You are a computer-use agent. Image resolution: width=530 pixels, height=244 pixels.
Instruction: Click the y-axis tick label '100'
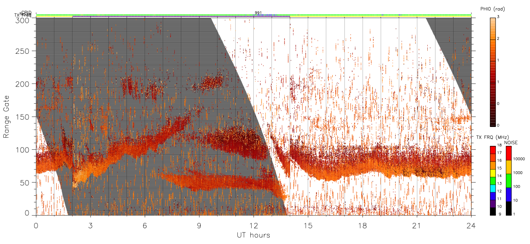22,150
